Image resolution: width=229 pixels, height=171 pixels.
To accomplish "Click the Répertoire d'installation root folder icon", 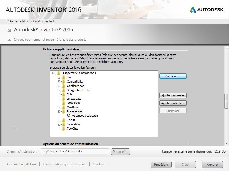I will [58, 73].
